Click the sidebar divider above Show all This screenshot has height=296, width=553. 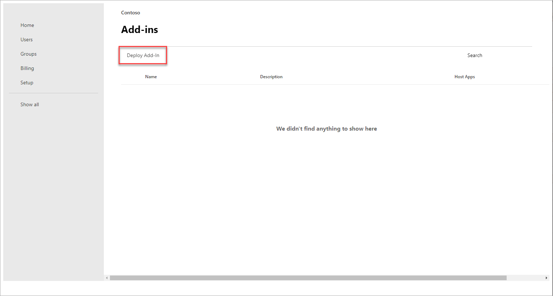tap(54, 93)
